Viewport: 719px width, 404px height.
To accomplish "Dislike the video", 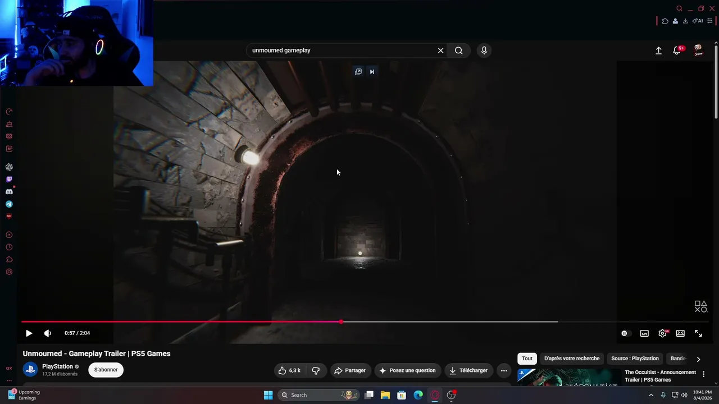I will pos(316,370).
